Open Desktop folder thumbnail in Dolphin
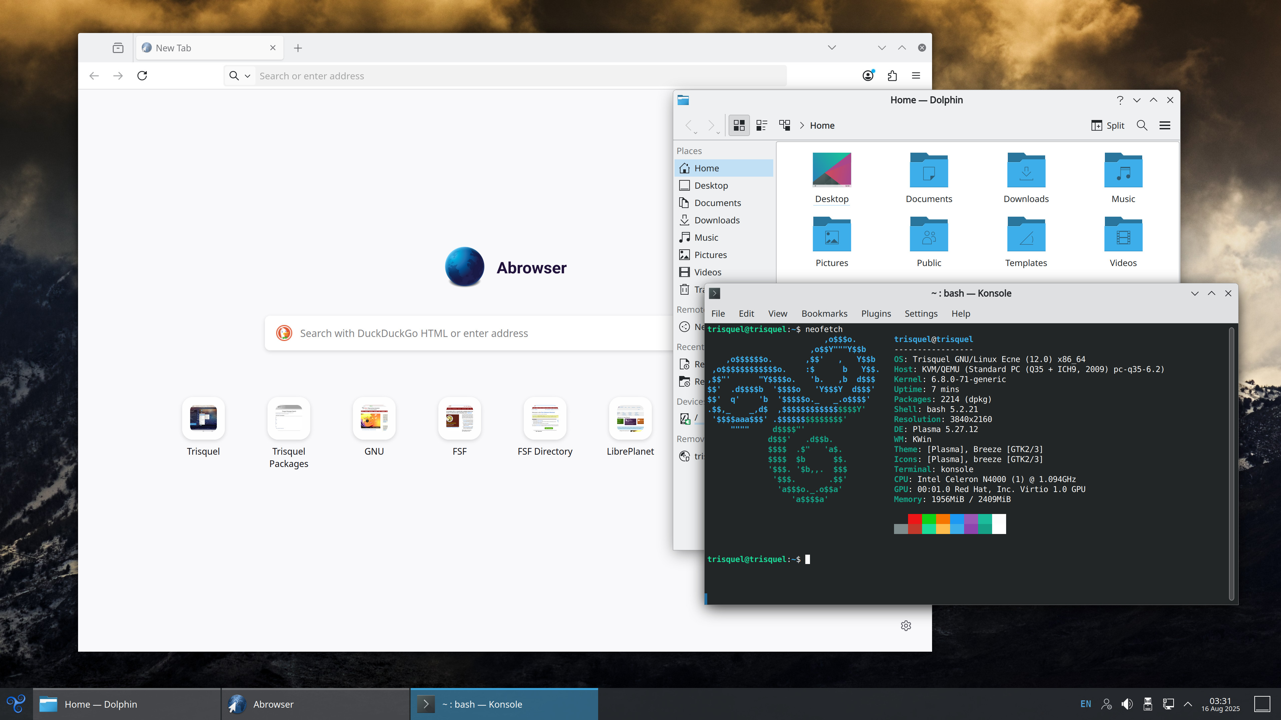 tap(831, 170)
